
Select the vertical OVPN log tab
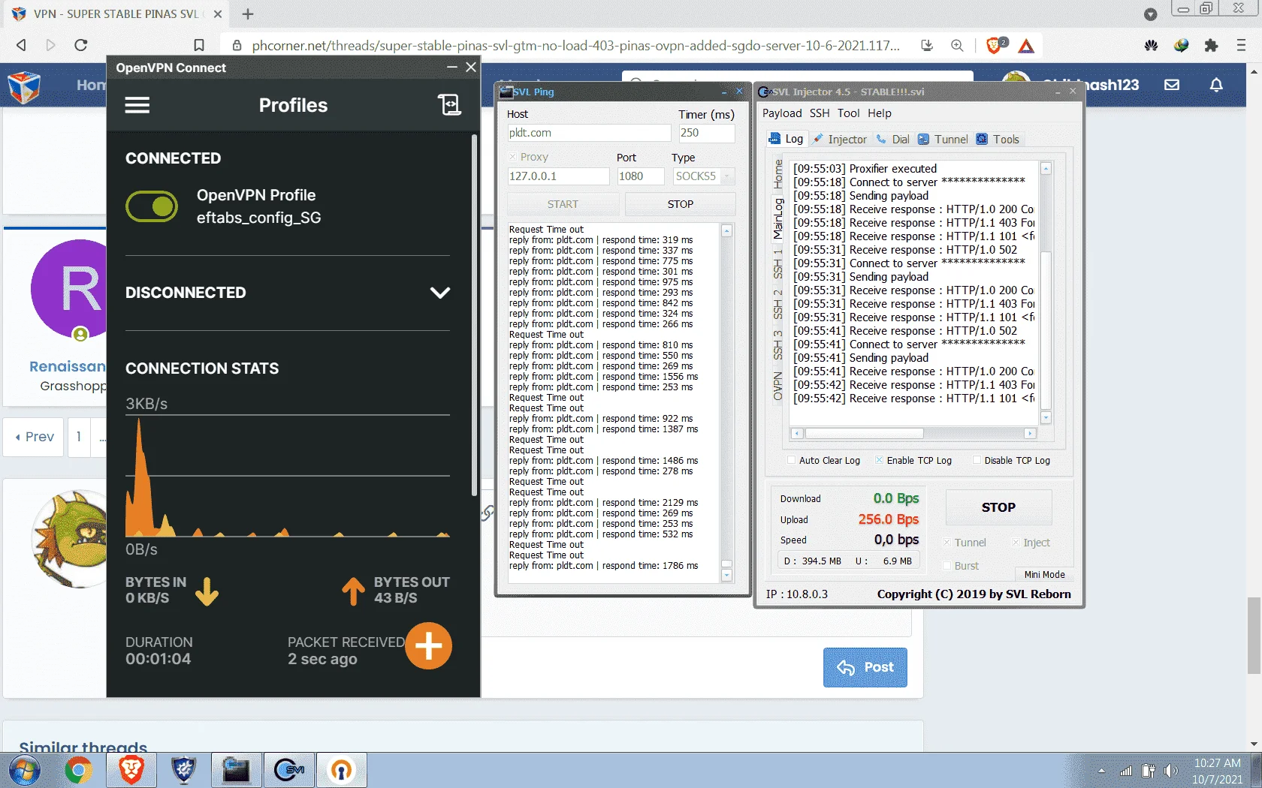(777, 386)
